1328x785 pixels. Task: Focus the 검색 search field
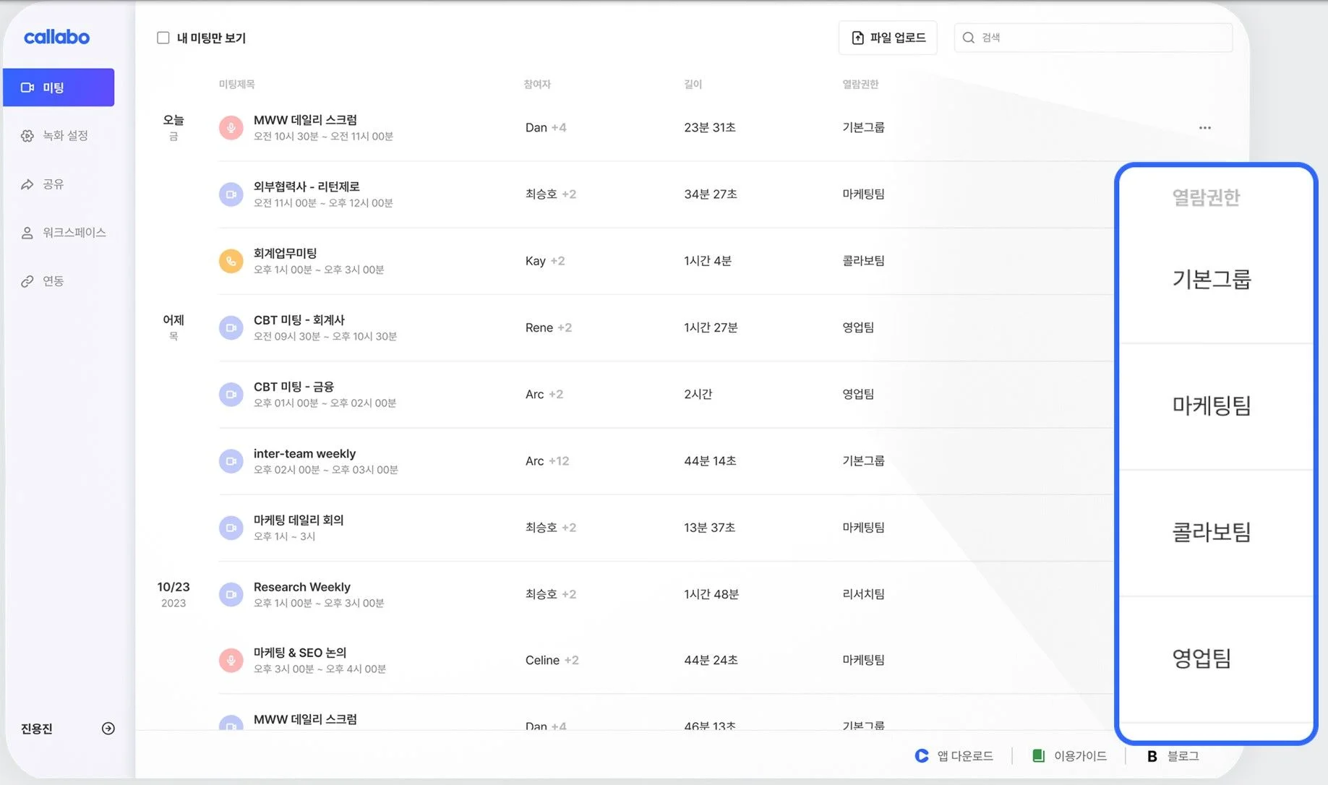click(1099, 38)
